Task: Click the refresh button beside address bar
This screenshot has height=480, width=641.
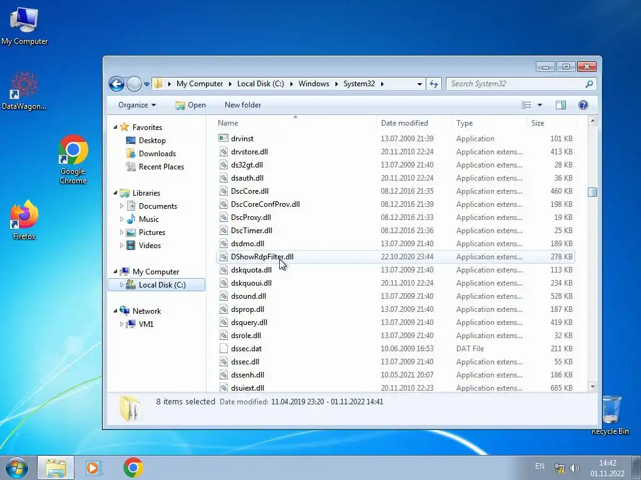Action: point(434,84)
